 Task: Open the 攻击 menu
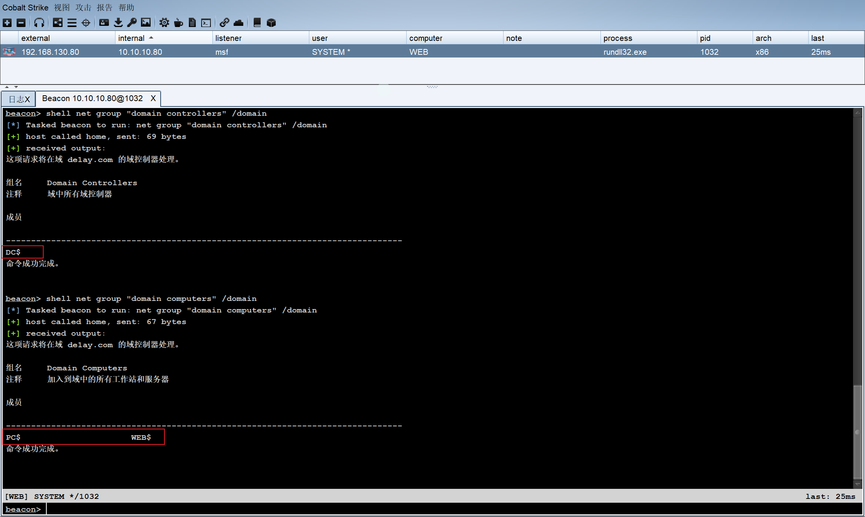click(83, 8)
